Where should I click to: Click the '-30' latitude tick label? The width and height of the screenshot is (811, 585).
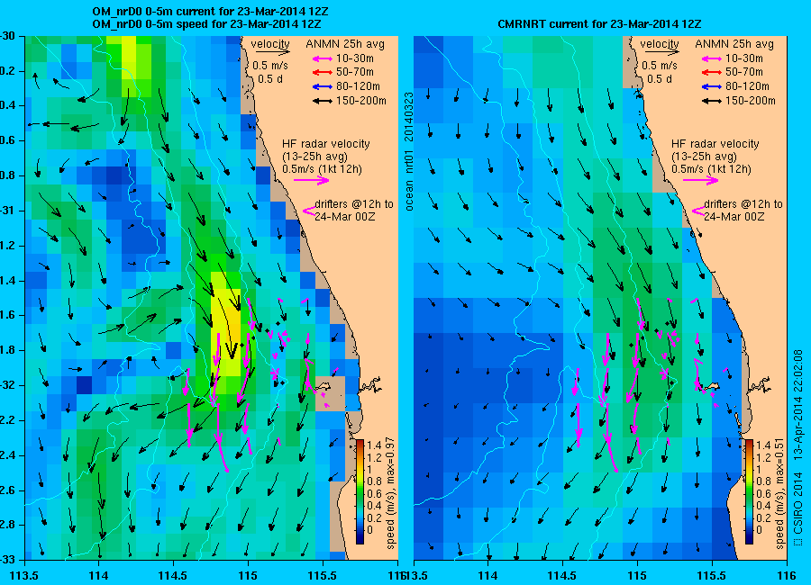(x=7, y=36)
